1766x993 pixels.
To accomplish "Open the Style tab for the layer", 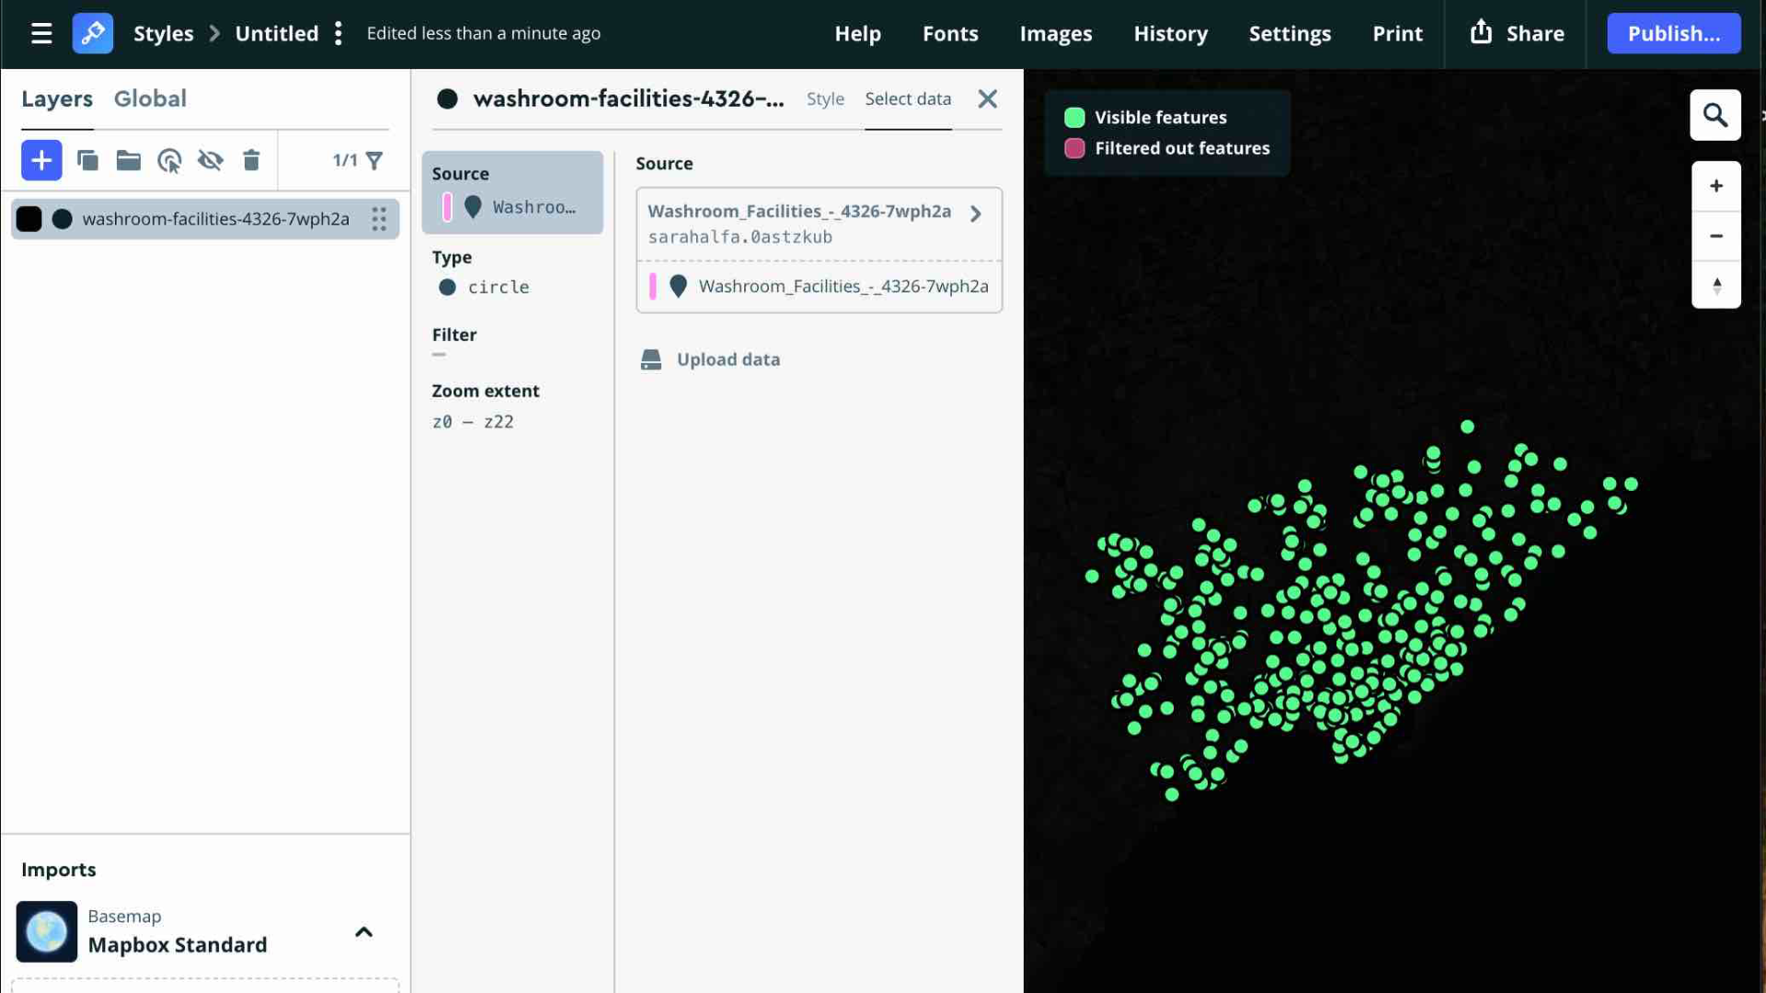I will pyautogui.click(x=825, y=98).
